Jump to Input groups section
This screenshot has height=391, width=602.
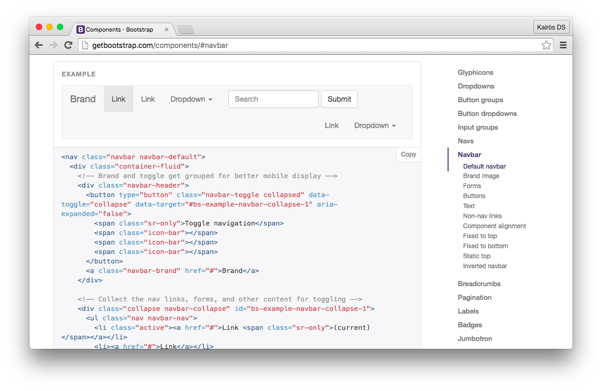(478, 128)
